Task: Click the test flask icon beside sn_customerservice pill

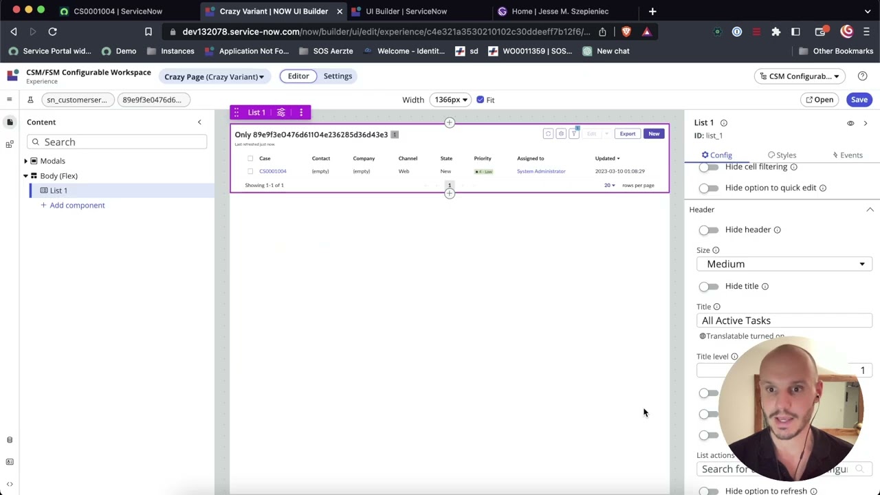Action: coord(30,100)
